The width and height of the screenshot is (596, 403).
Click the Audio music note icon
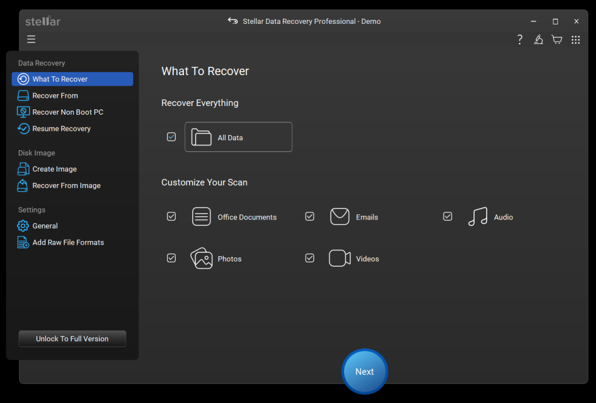coord(478,217)
